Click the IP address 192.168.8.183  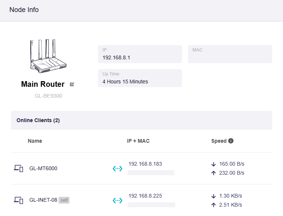(145, 164)
